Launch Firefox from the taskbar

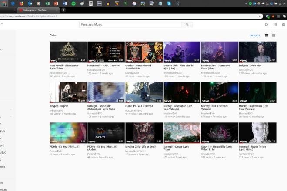tap(21, 3)
